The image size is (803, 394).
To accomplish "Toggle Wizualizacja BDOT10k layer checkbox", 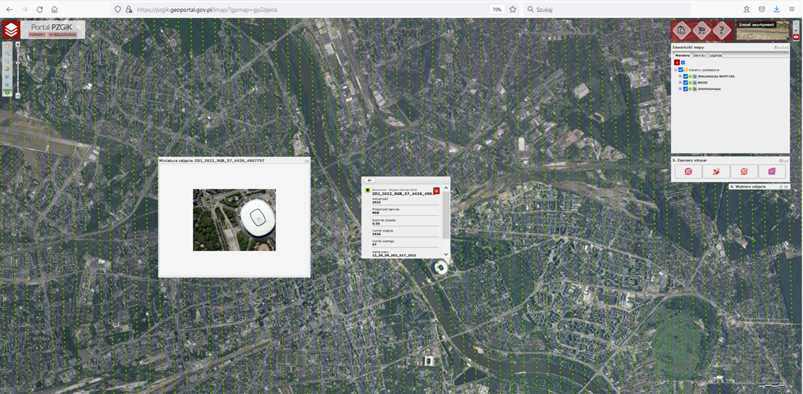I will 686,77.
